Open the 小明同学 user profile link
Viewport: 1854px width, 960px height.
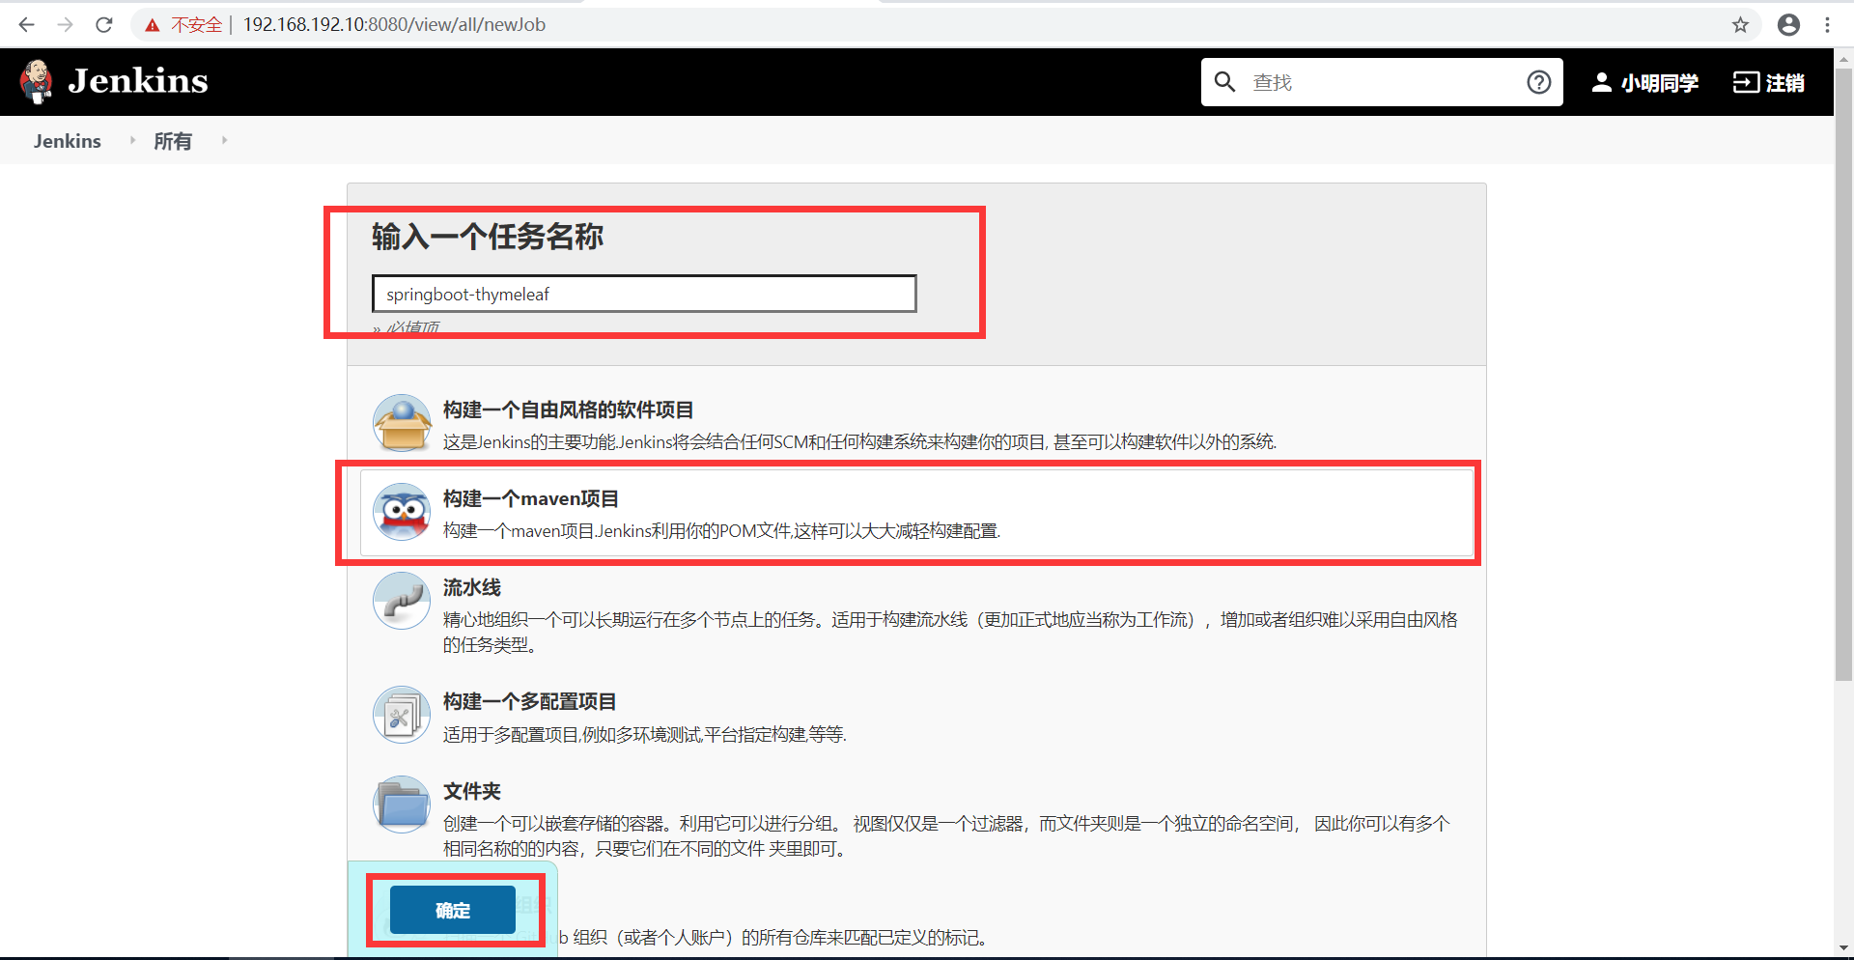pos(1659,83)
